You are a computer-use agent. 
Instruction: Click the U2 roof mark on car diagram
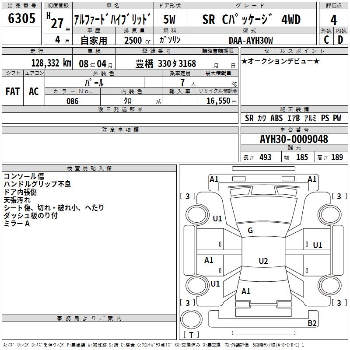pyautogui.click(x=263, y=261)
